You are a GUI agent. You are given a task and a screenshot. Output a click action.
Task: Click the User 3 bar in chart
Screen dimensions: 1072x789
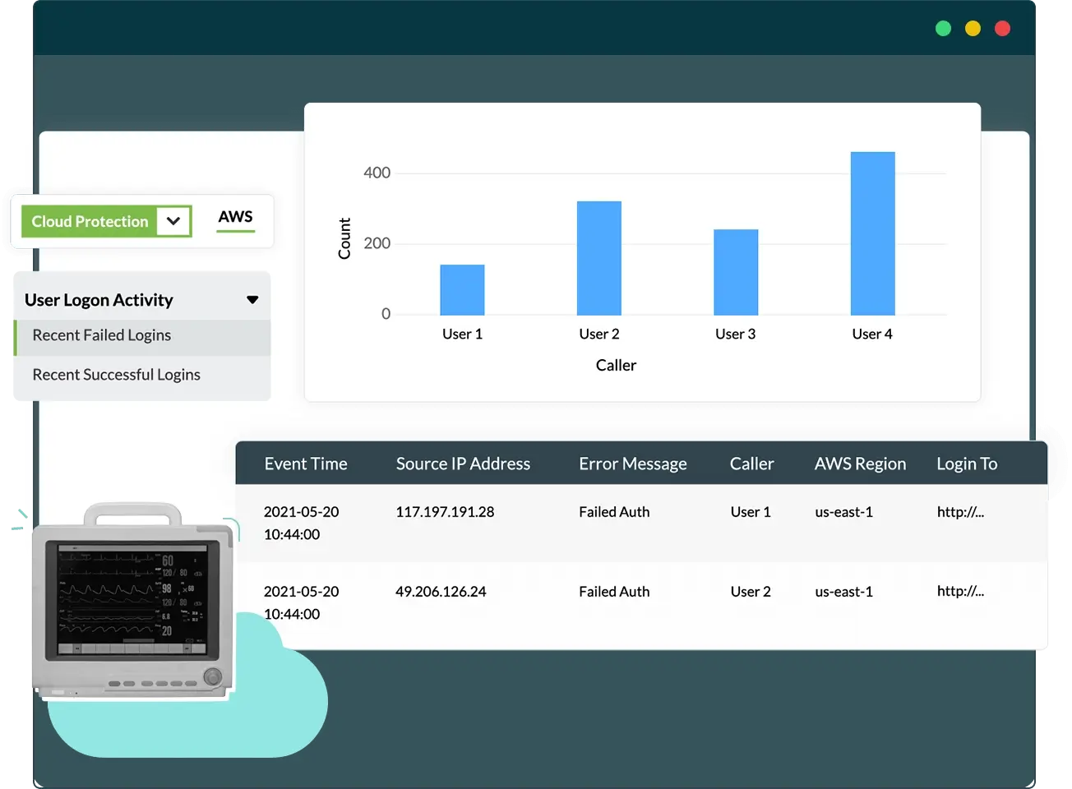[736, 272]
